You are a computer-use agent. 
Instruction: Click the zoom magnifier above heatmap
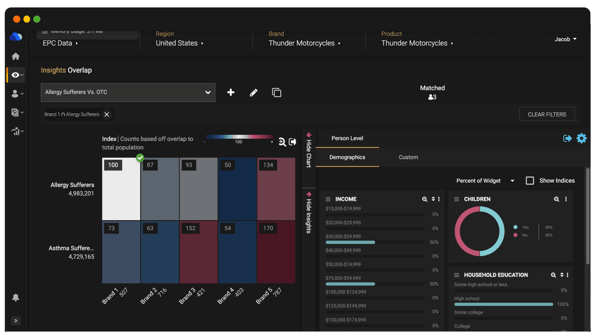click(x=282, y=142)
